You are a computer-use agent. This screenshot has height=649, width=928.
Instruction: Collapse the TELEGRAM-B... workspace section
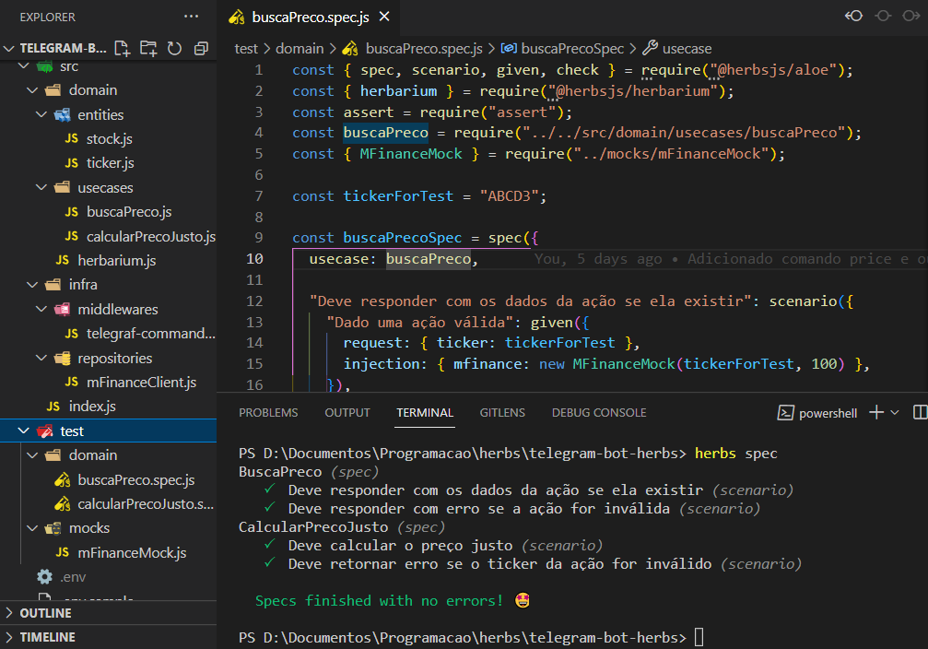pyautogui.click(x=9, y=49)
